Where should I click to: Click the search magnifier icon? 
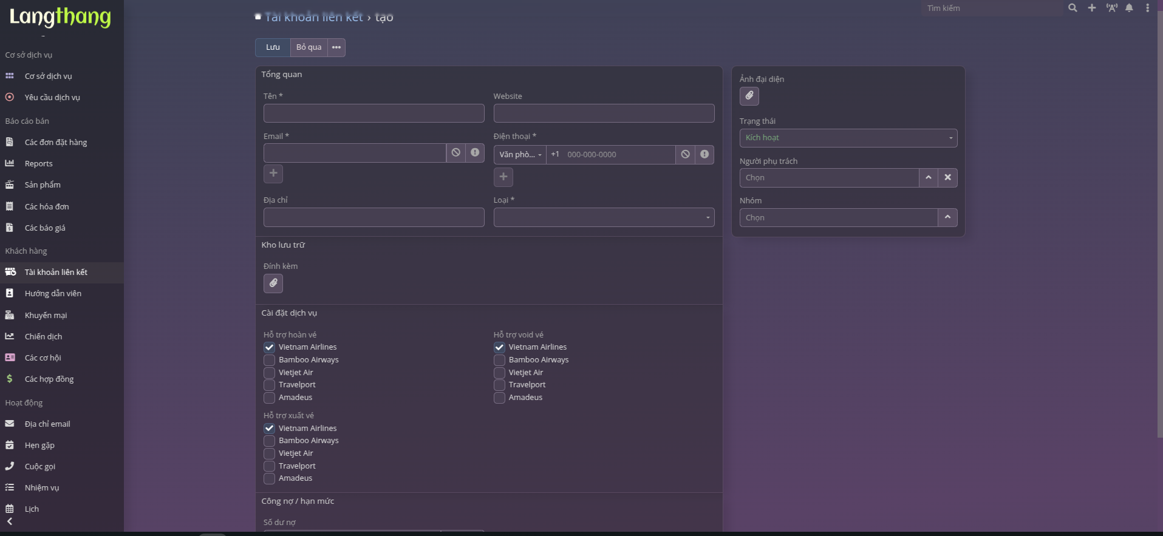pyautogui.click(x=1073, y=8)
